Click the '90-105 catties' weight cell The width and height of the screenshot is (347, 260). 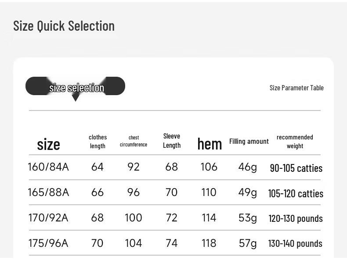pyautogui.click(x=296, y=168)
